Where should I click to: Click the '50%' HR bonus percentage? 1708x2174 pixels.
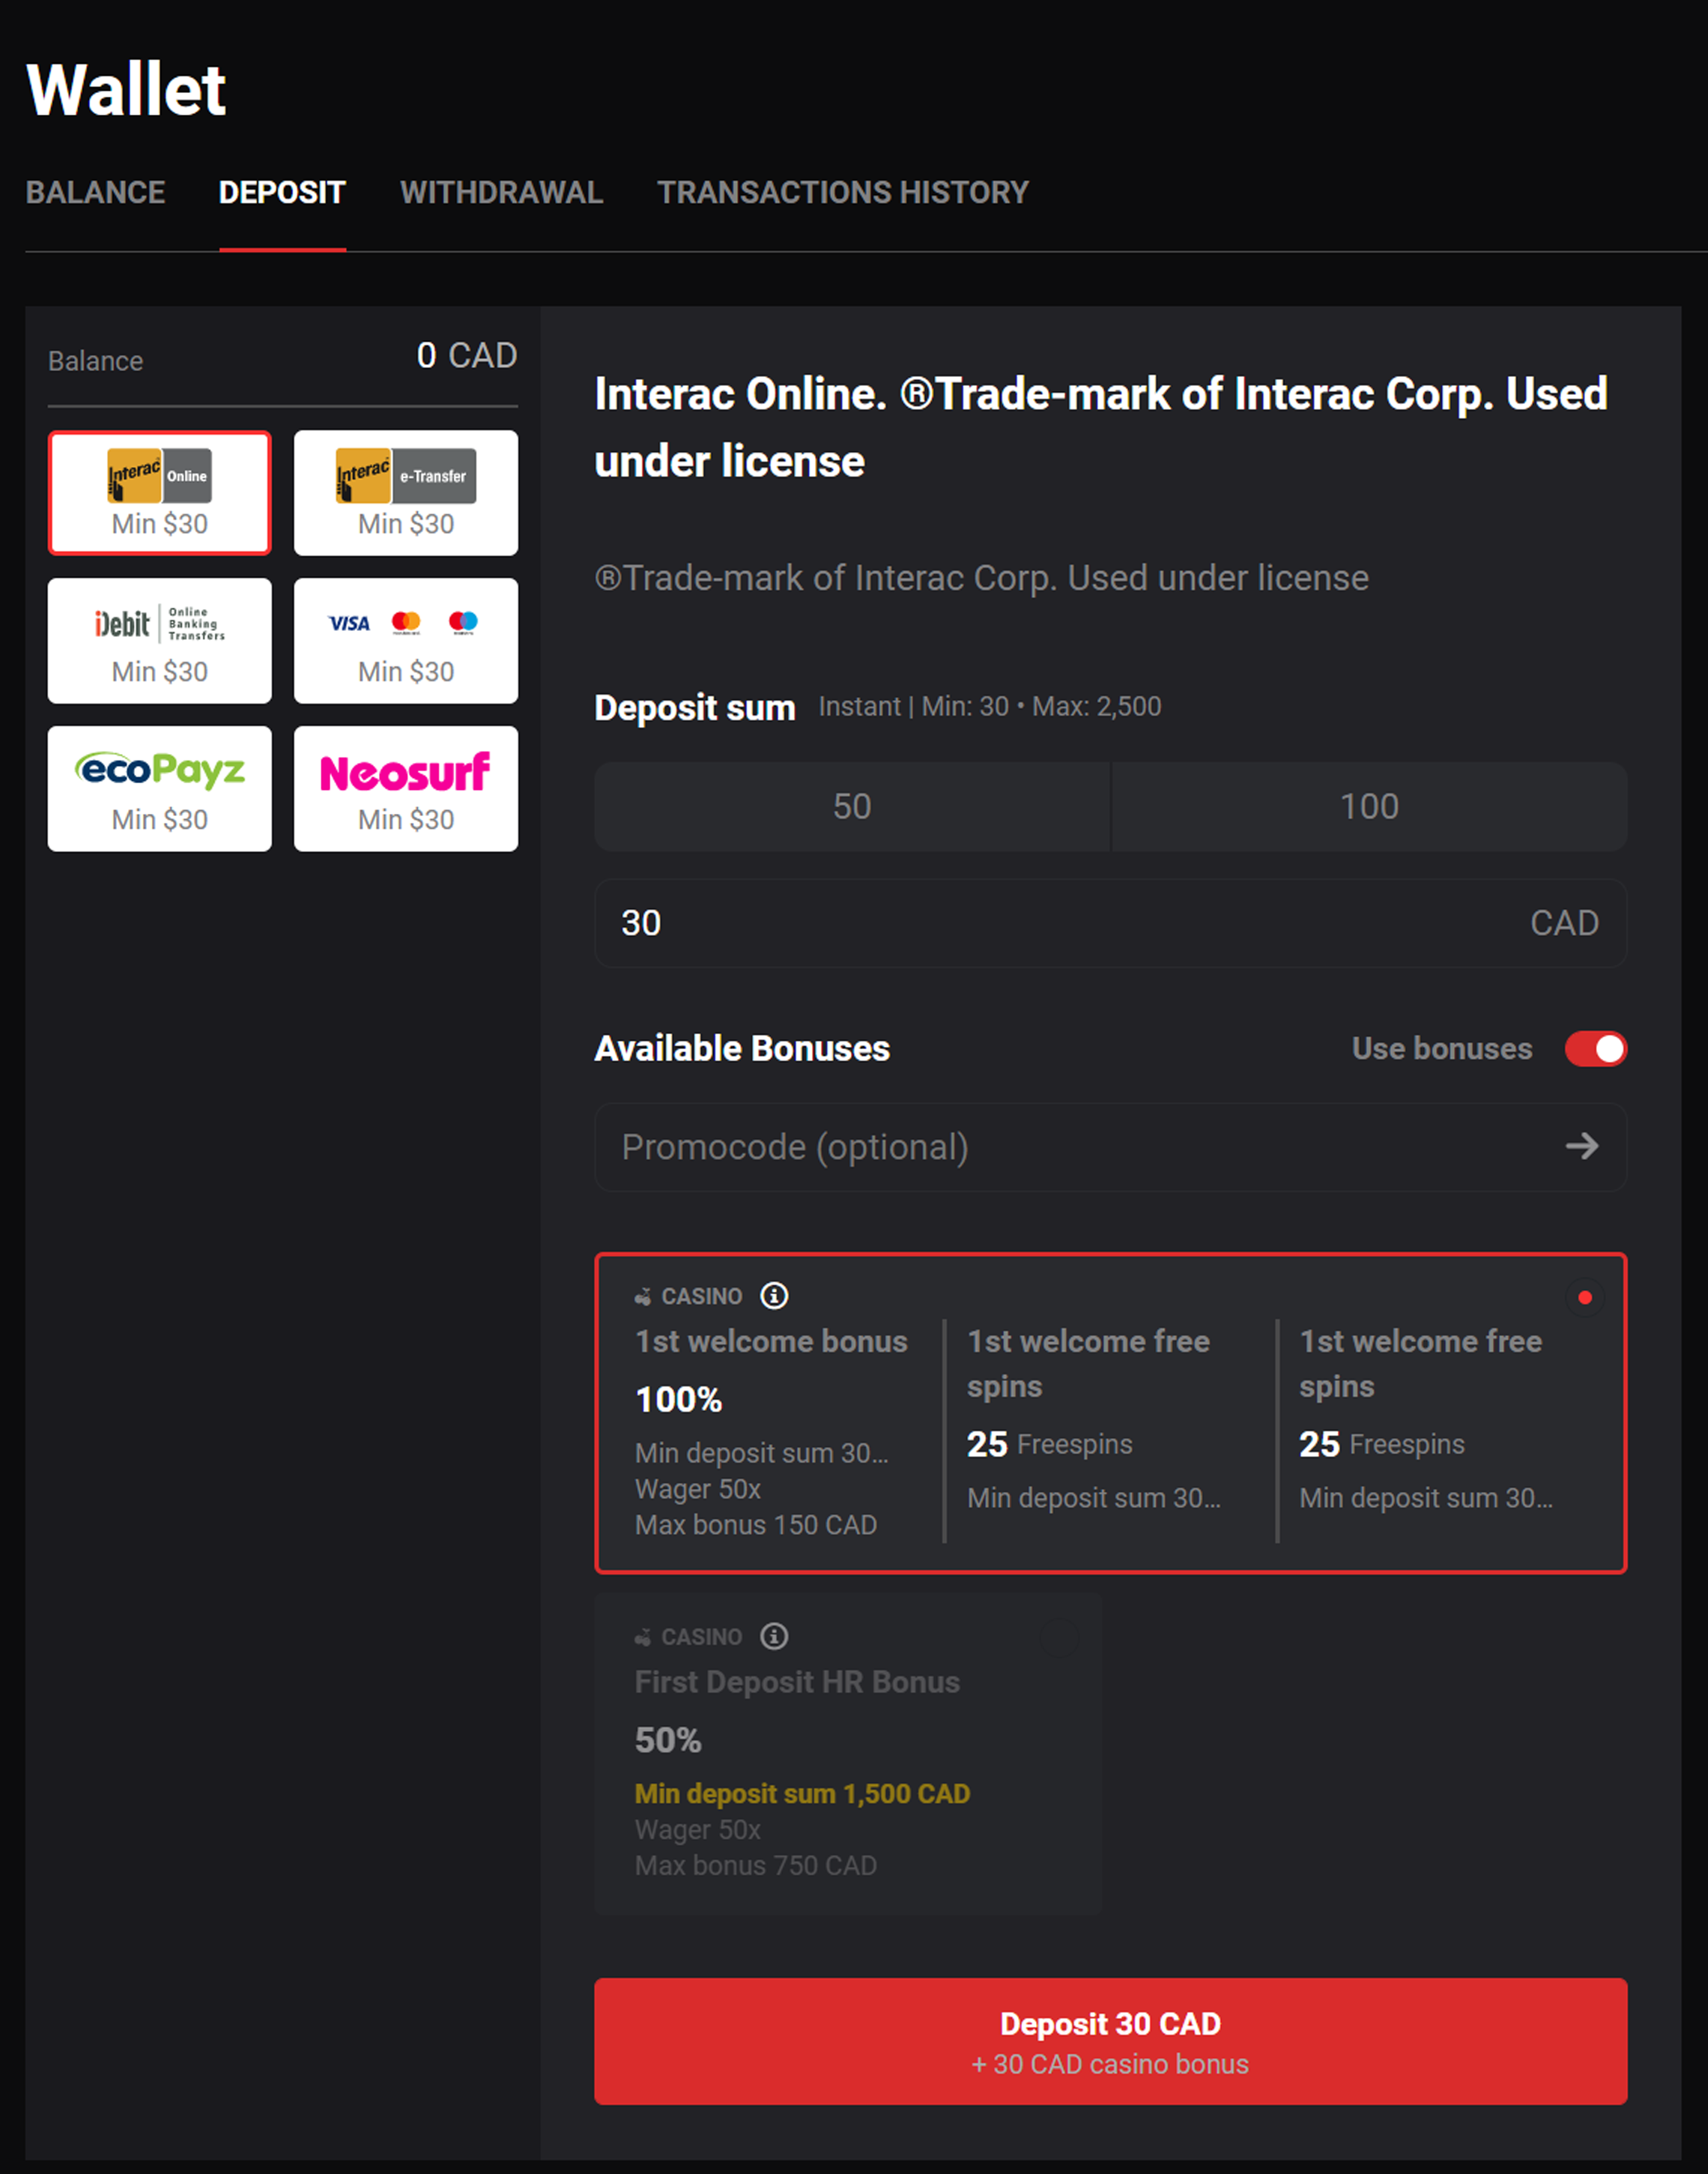(668, 1741)
